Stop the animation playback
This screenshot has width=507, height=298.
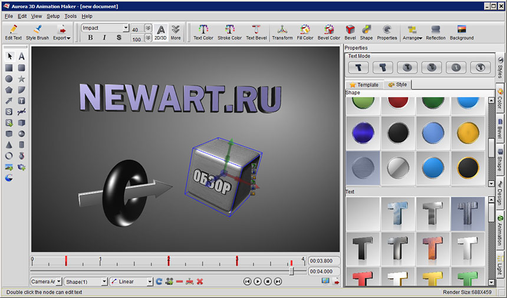(268, 282)
